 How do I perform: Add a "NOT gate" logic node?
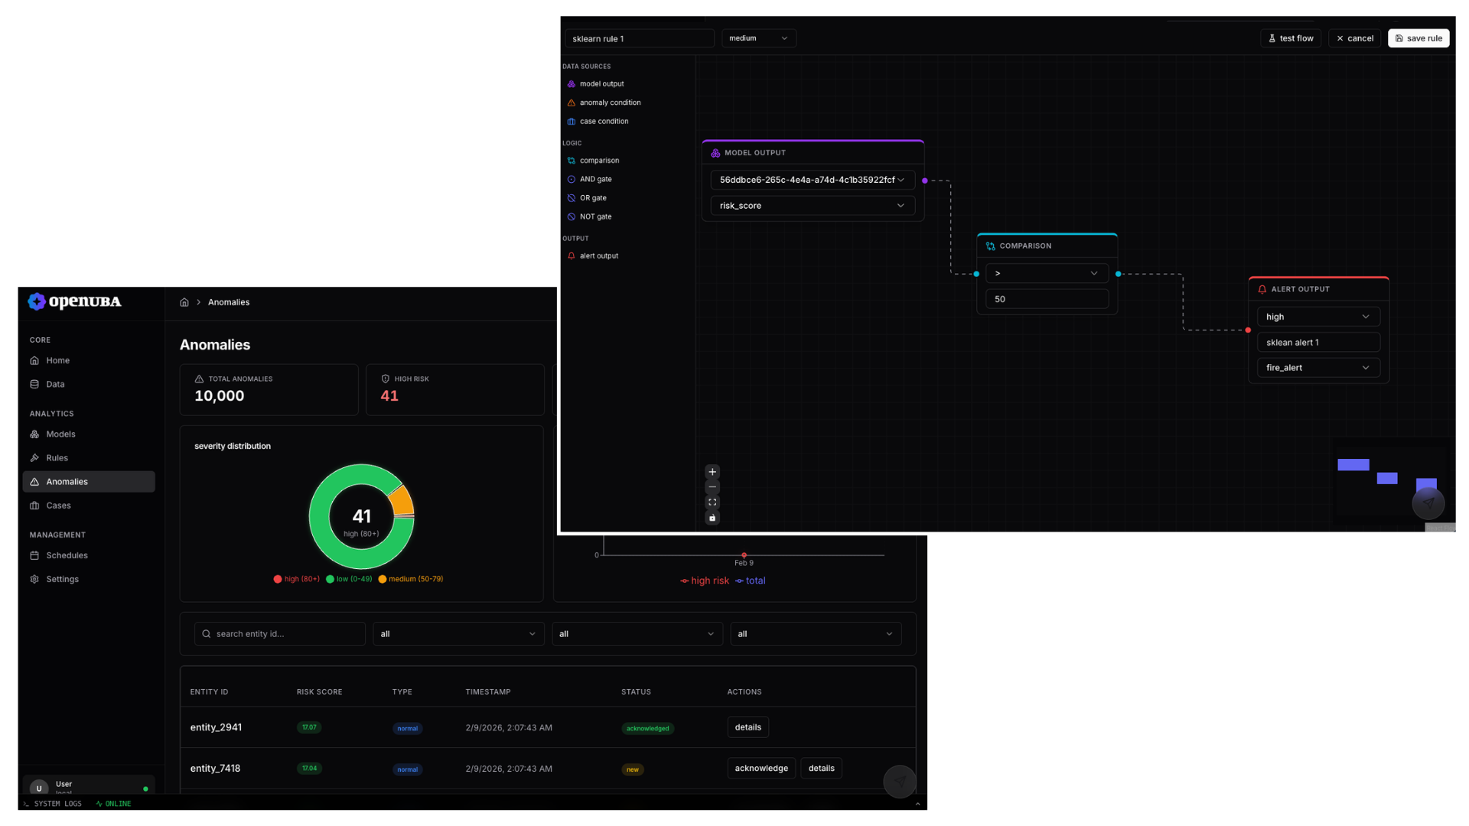tap(595, 216)
